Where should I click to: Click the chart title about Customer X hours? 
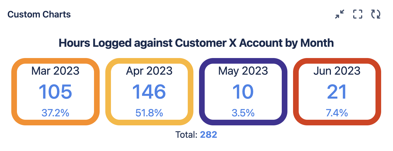[x=196, y=43]
